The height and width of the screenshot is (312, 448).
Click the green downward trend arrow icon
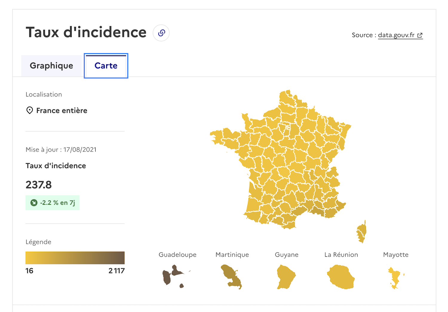point(34,203)
